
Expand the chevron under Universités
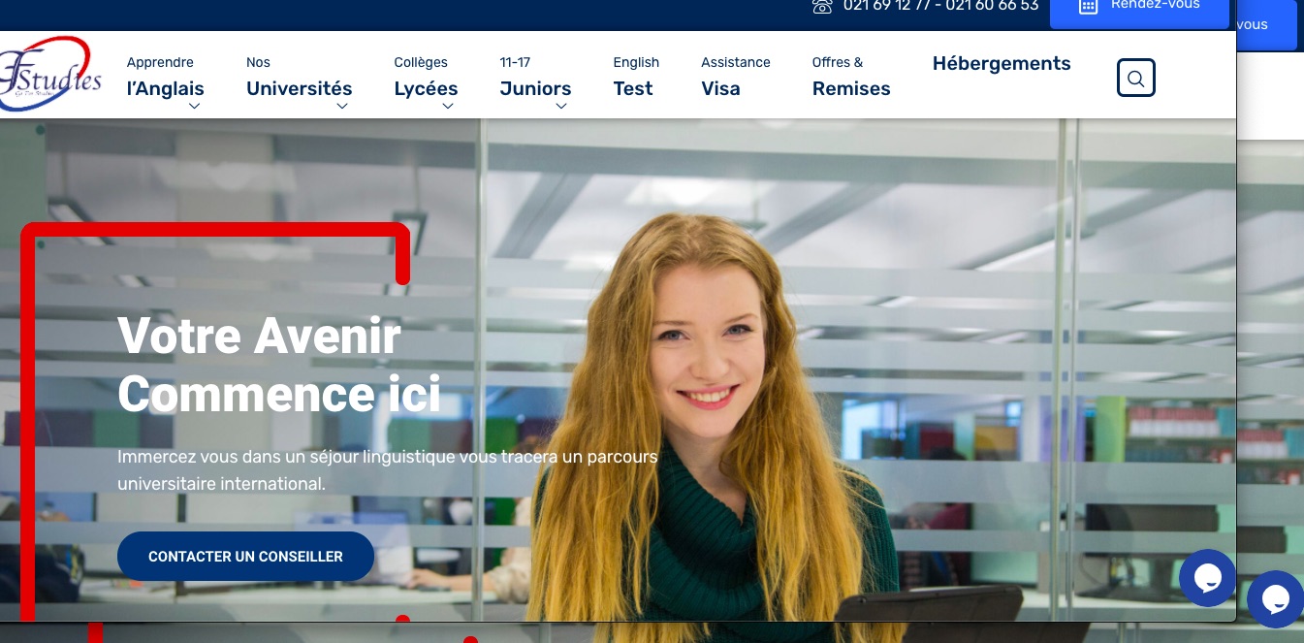341,107
